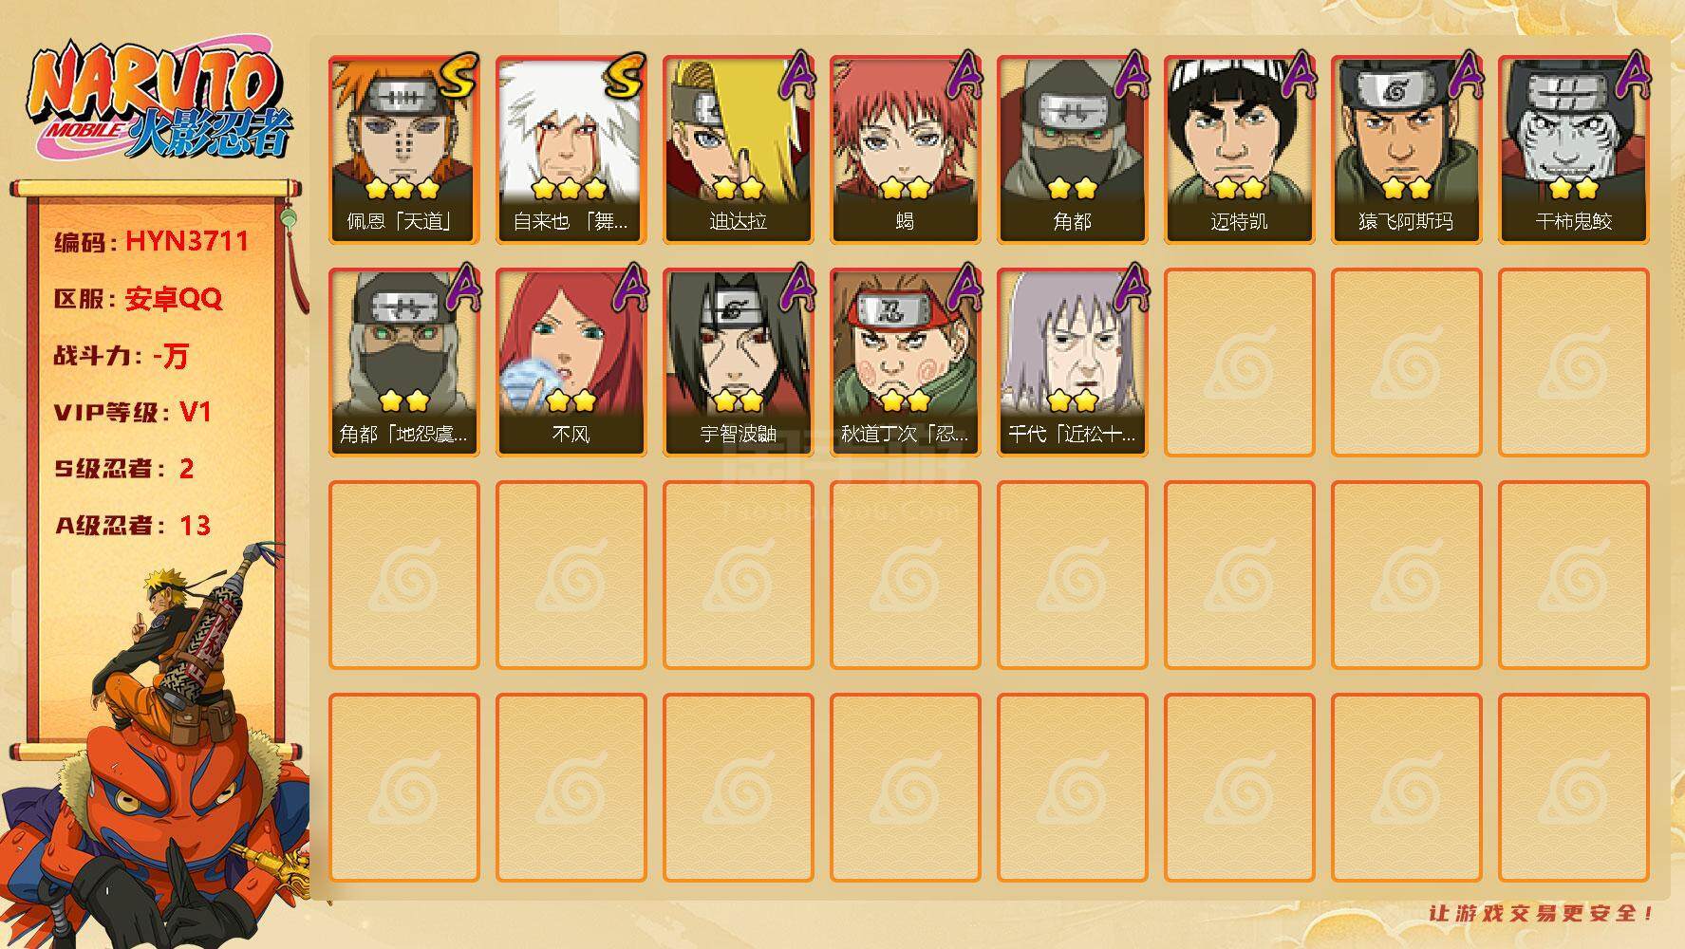1685x949 pixels.
Task: Click the 千代 ninja card
Action: pos(1072,363)
